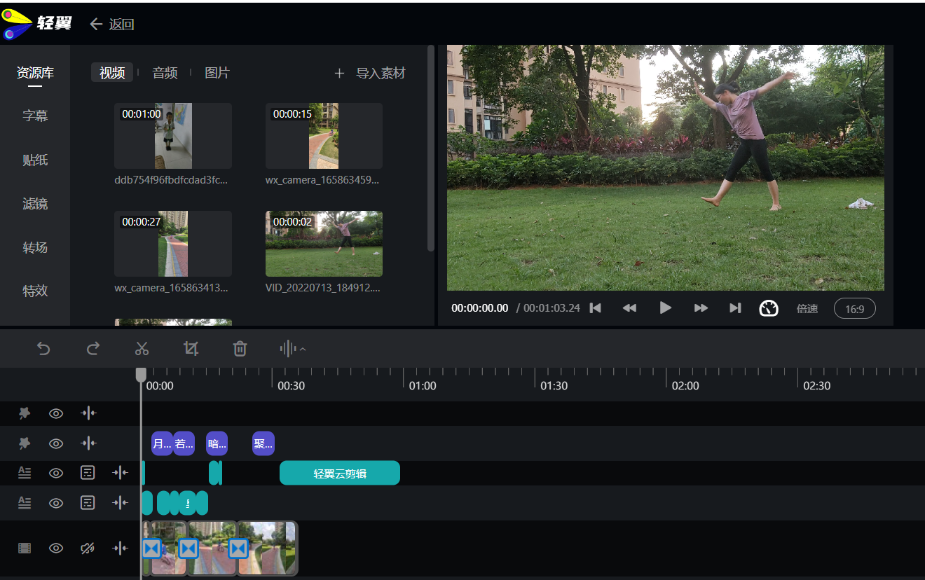Select the 00:00:15 wx_camera video thumbnail

324,136
